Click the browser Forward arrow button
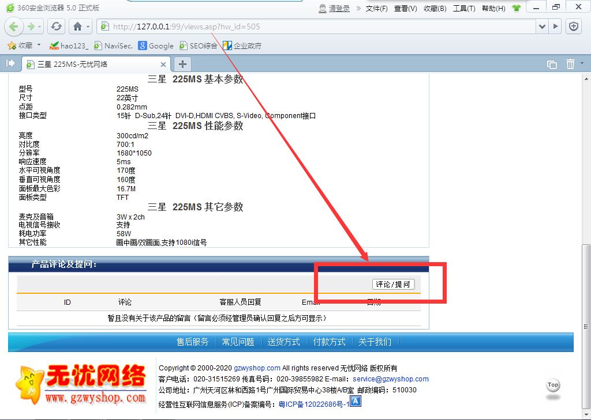 tap(31, 27)
